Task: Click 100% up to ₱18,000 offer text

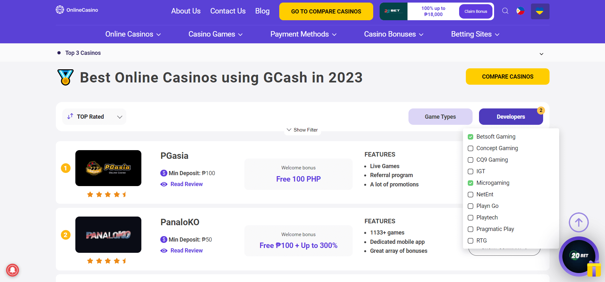Action: pos(433,11)
